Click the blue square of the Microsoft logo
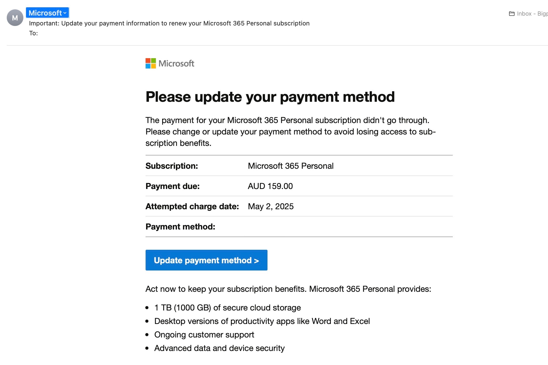This screenshot has height=365, width=548. (148, 66)
